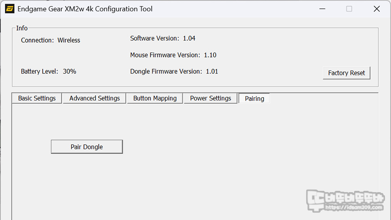Click 'Dongle Firmware Version: 1.01' text
391x220 pixels.
point(174,71)
